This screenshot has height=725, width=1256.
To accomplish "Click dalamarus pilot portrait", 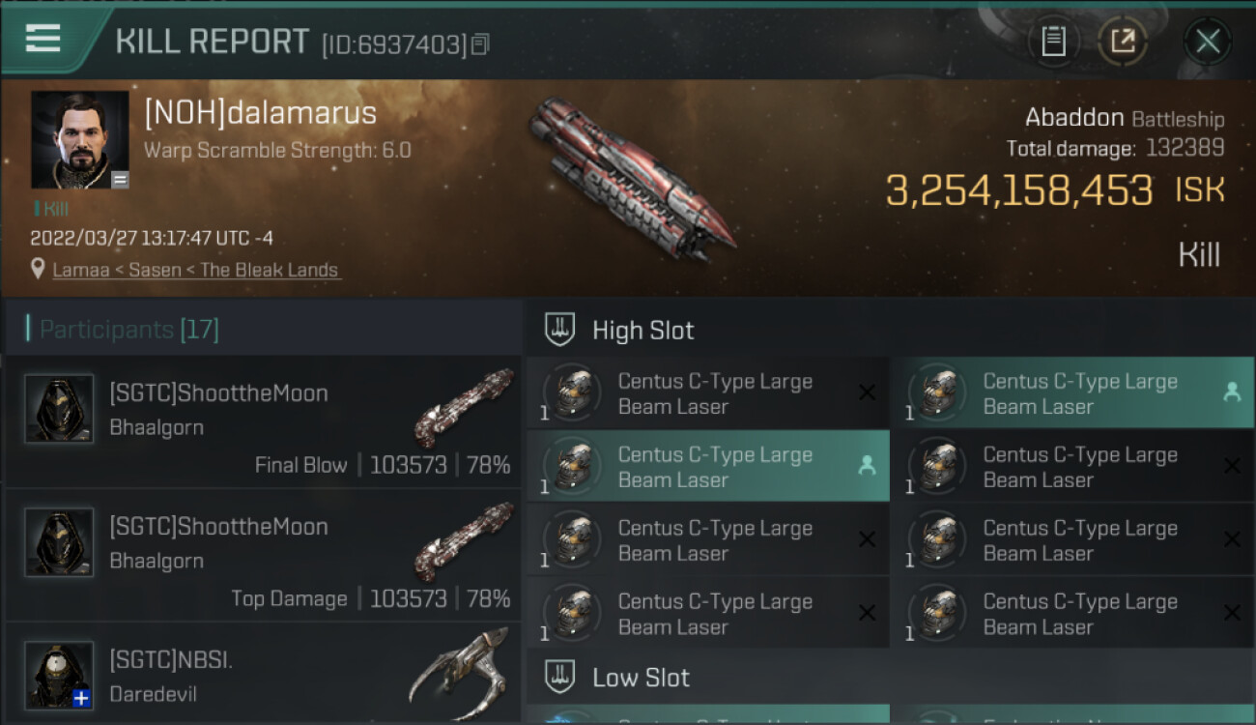I will (79, 140).
